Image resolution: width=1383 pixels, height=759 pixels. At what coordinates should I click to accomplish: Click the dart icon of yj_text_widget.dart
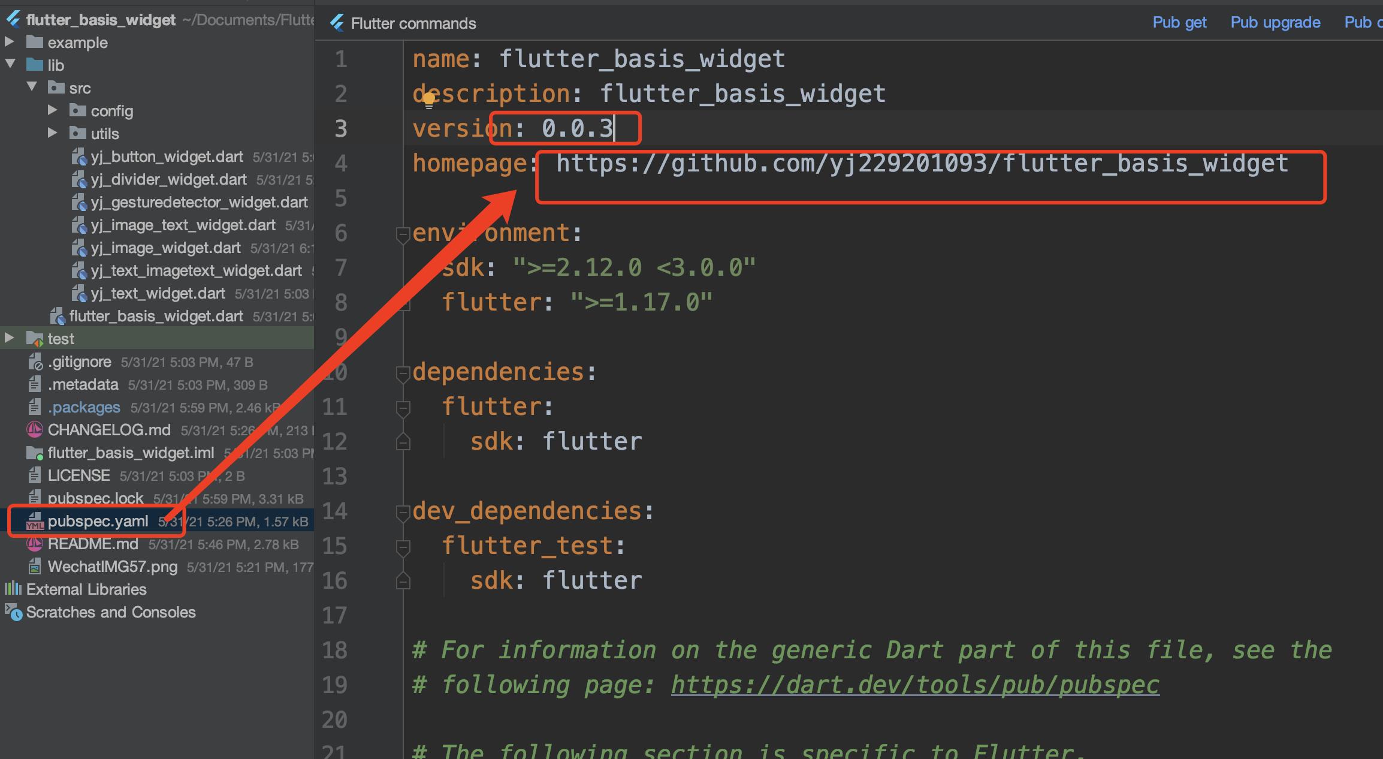78,294
